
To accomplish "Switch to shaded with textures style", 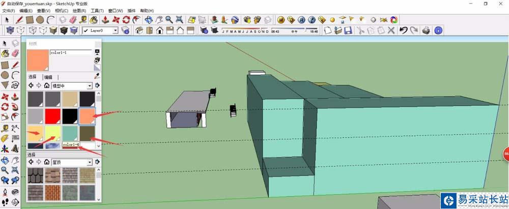I will tap(65, 31).
